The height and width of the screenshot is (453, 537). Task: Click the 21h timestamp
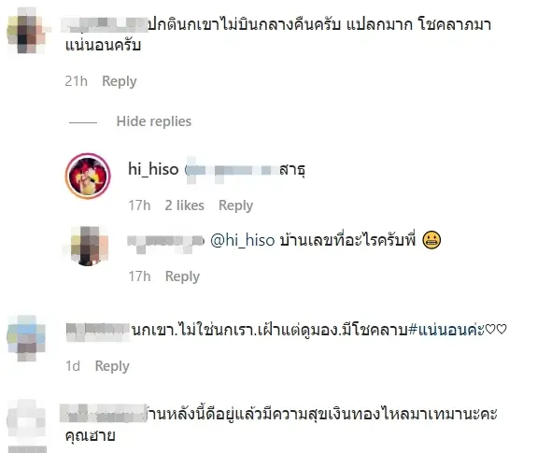[x=76, y=81]
